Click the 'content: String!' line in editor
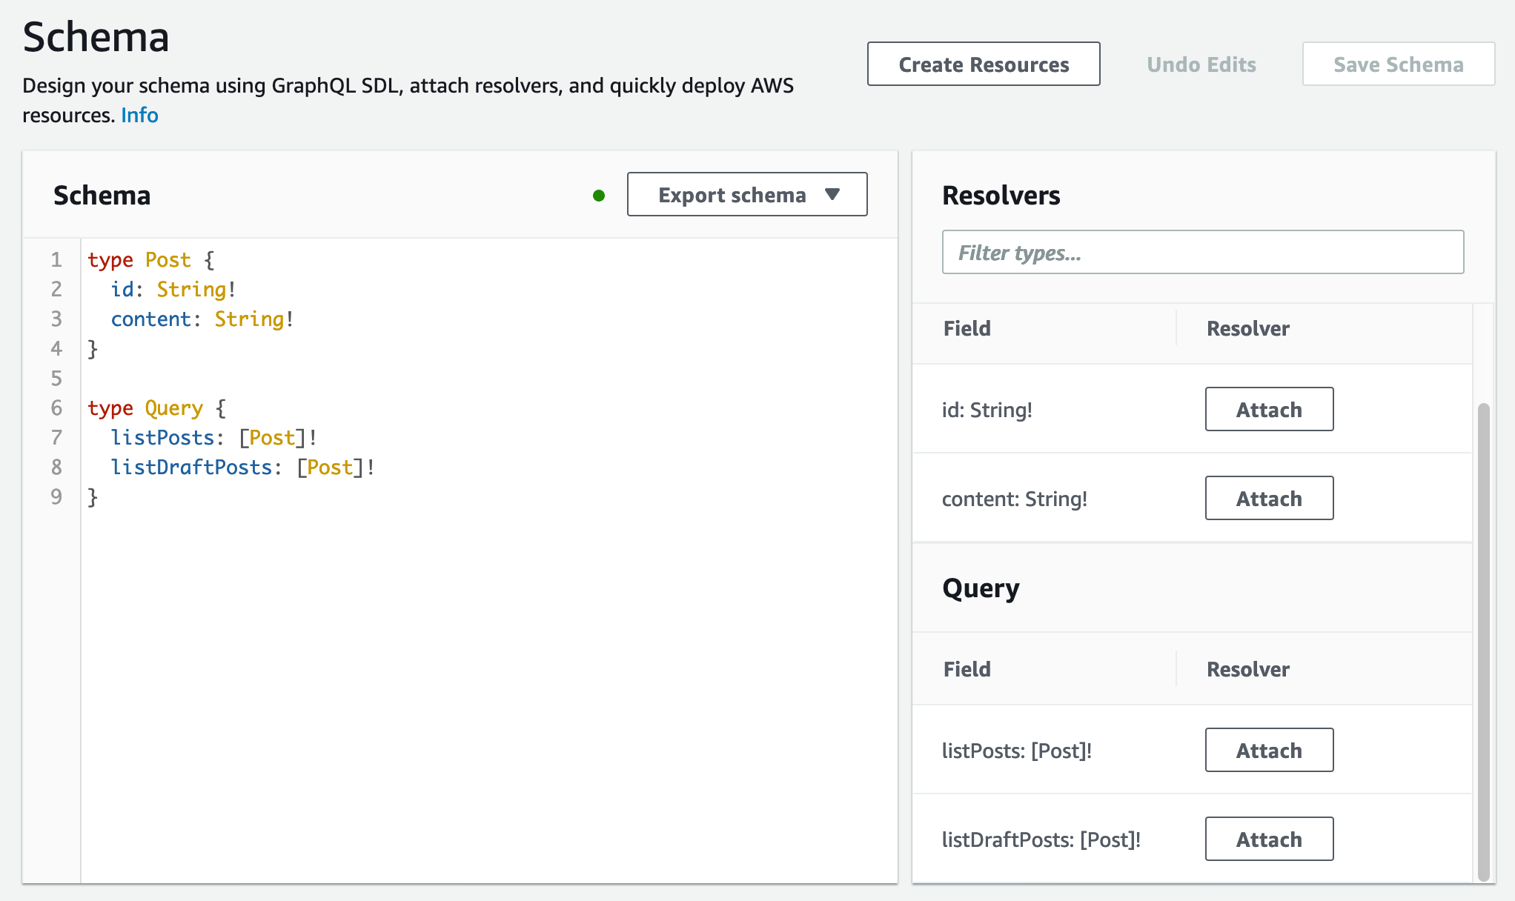The height and width of the screenshot is (901, 1515). point(202,319)
